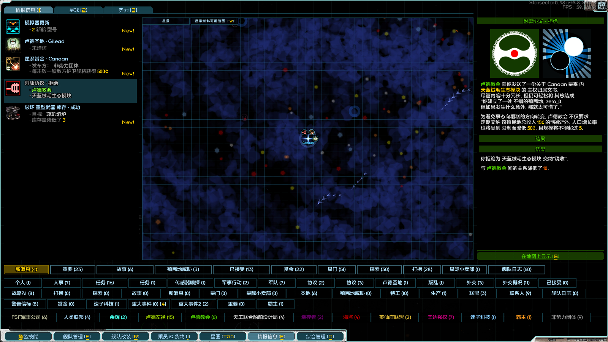
Task: Select the 军队 (7) tag
Action: pos(277,283)
